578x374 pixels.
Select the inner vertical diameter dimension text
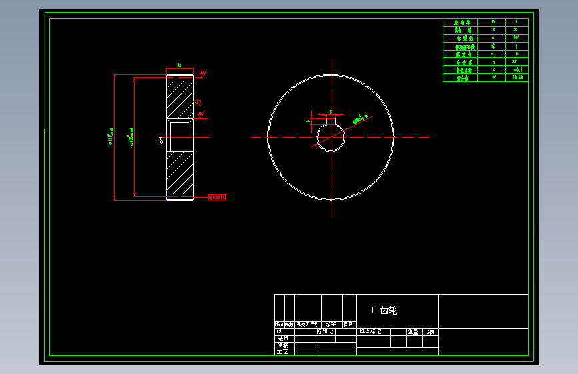(x=131, y=136)
